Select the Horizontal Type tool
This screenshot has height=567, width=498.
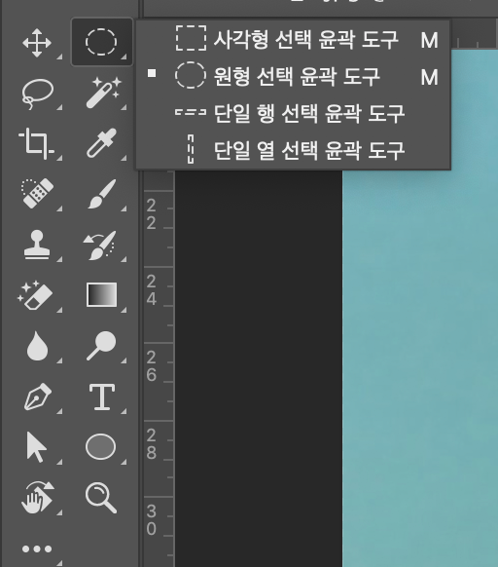click(x=102, y=397)
